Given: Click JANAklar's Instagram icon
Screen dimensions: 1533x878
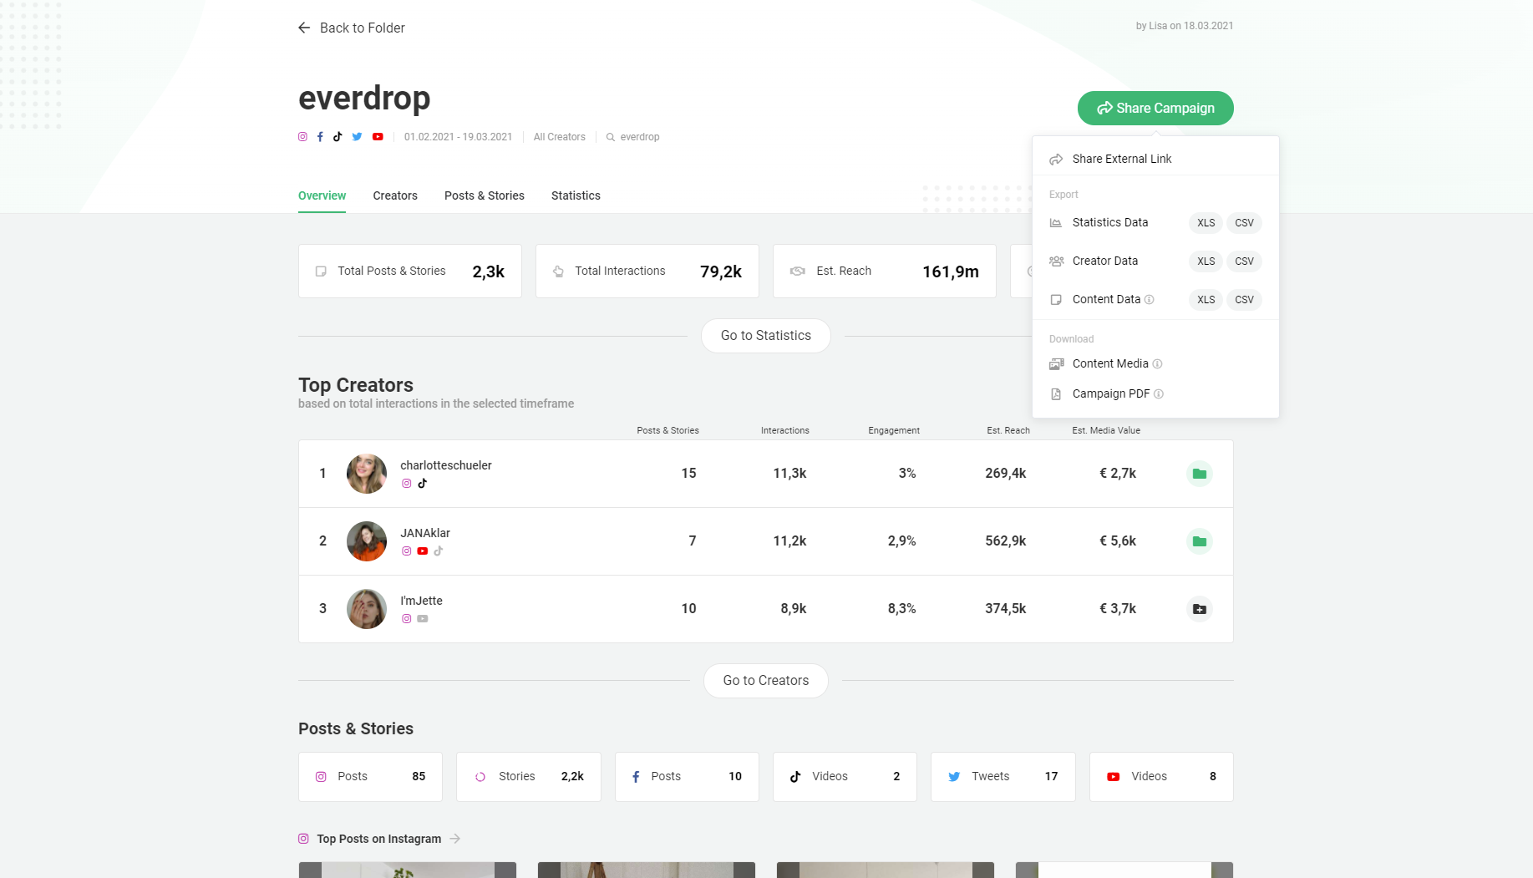Looking at the screenshot, I should point(407,551).
